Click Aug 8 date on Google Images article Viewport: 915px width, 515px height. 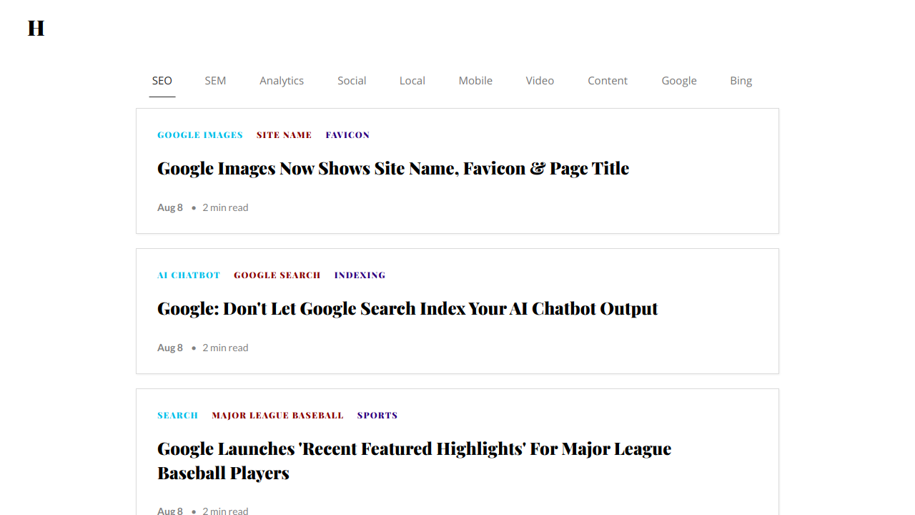tap(170, 207)
